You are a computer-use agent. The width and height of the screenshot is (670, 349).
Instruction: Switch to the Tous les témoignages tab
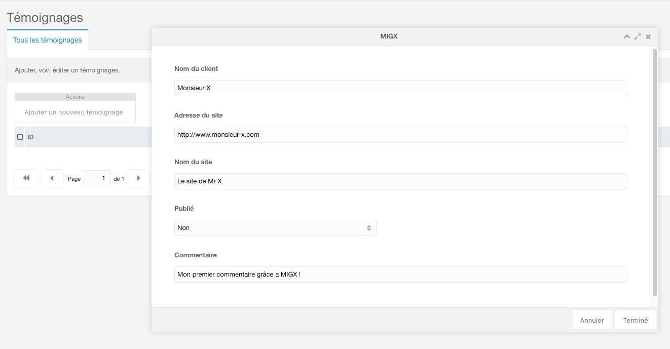pyautogui.click(x=48, y=40)
